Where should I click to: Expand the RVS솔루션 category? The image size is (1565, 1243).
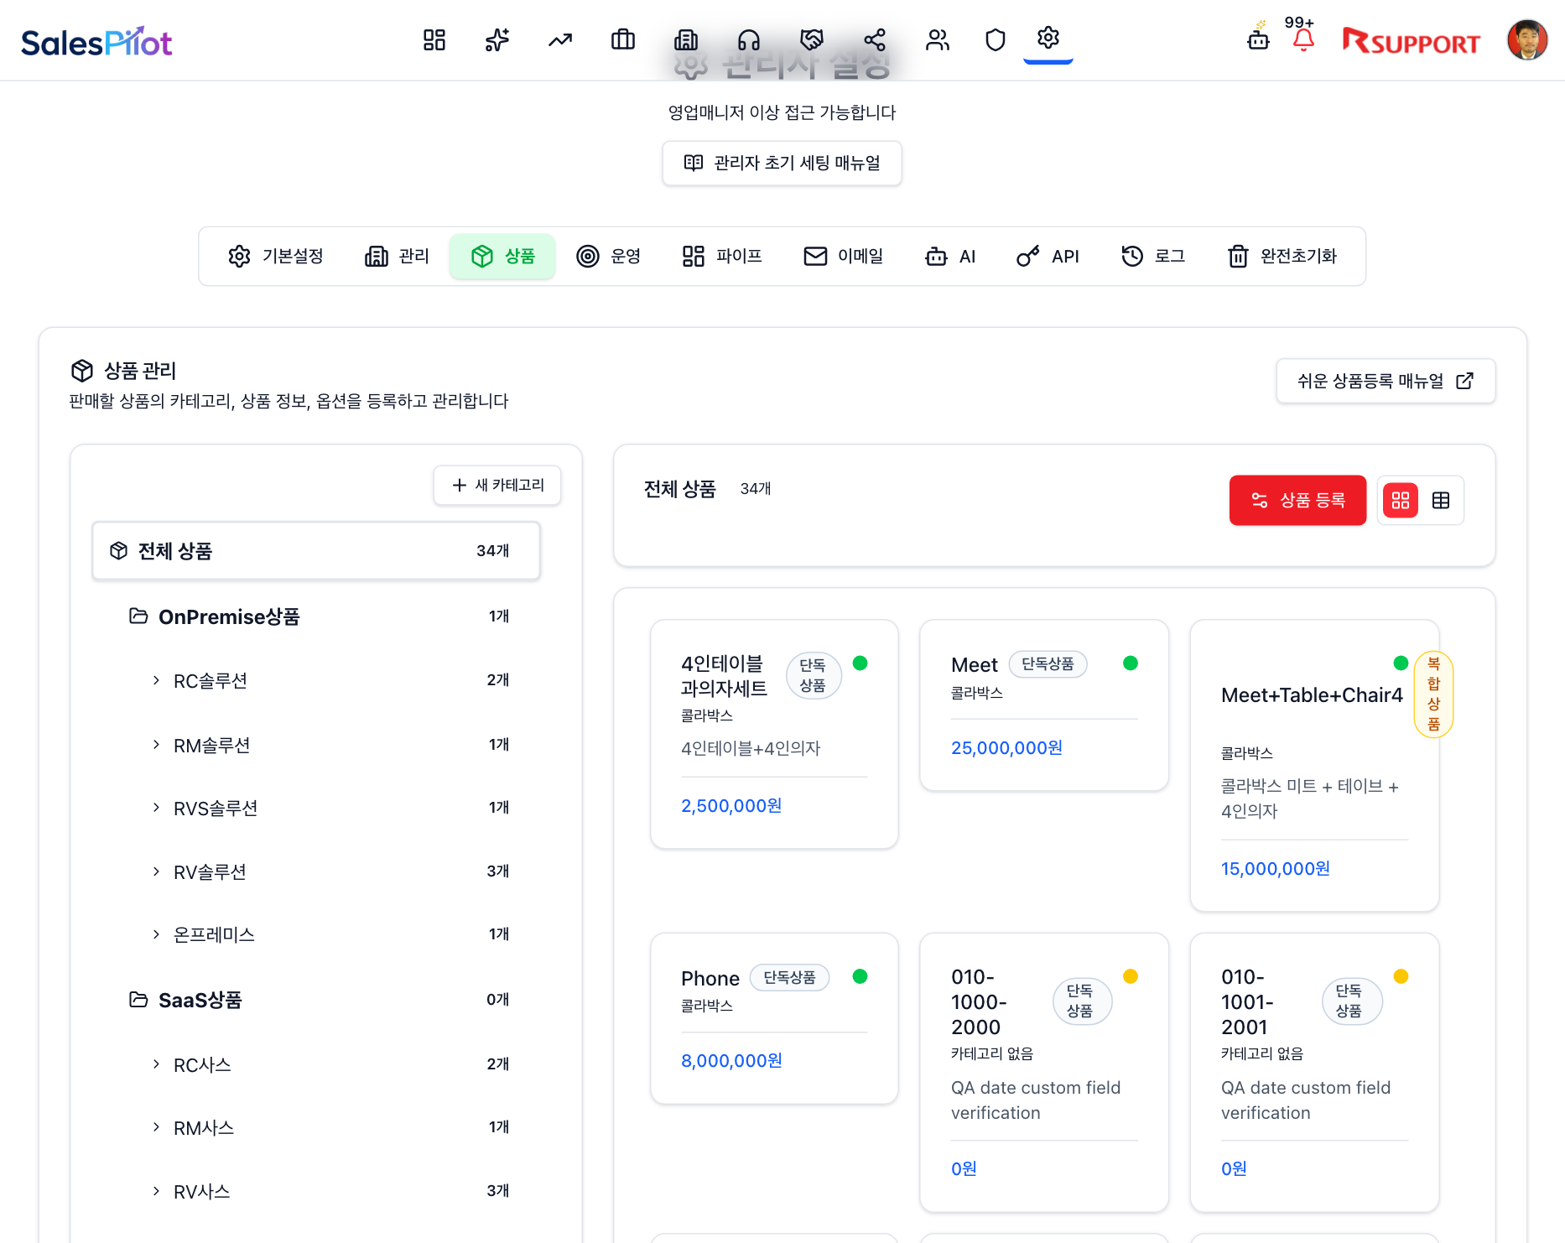[156, 808]
